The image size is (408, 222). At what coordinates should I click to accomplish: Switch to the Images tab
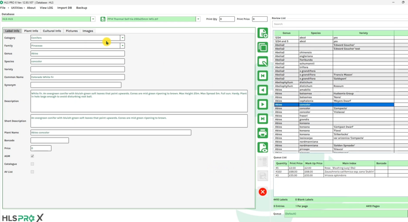[88, 31]
